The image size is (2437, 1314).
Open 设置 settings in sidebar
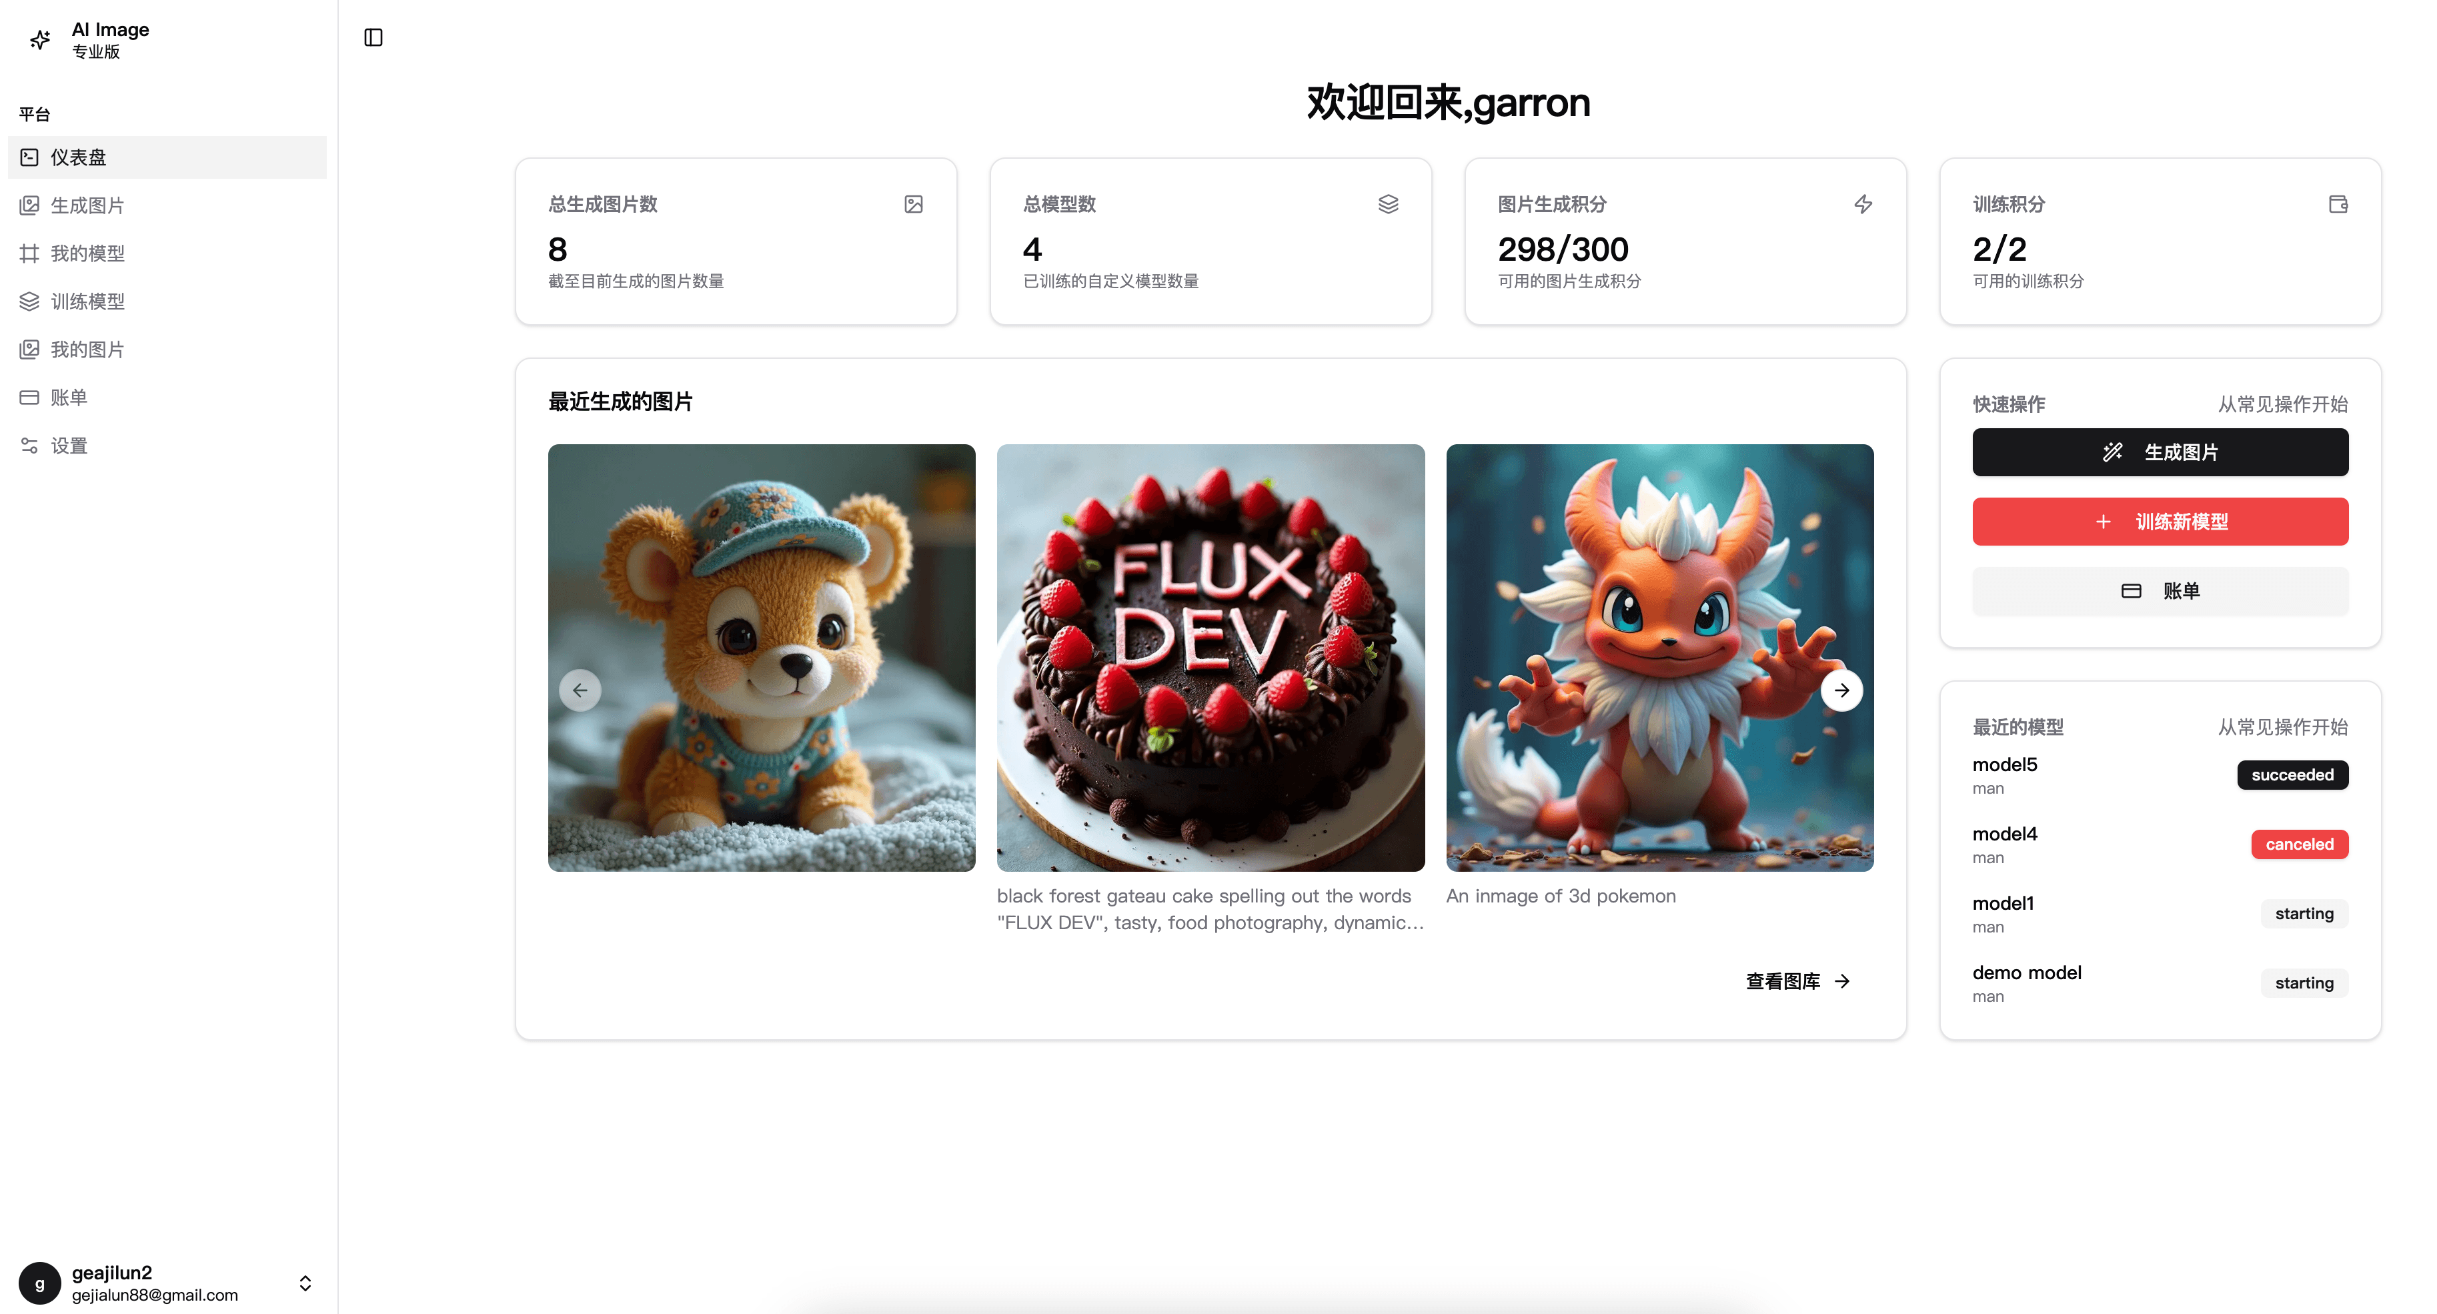68,446
